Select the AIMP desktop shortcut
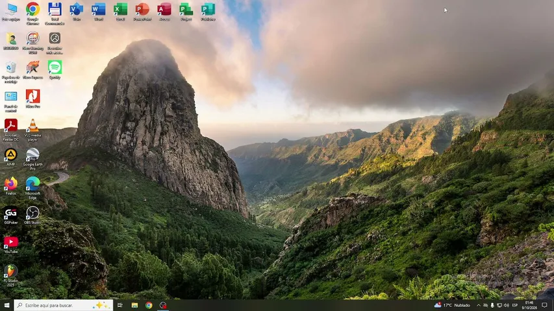 click(x=10, y=157)
